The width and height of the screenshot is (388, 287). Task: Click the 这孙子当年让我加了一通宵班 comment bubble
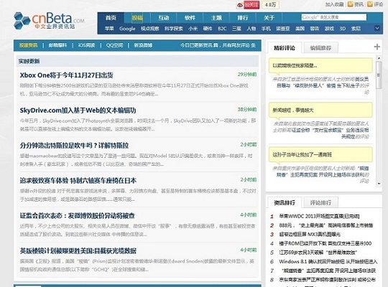(320, 154)
